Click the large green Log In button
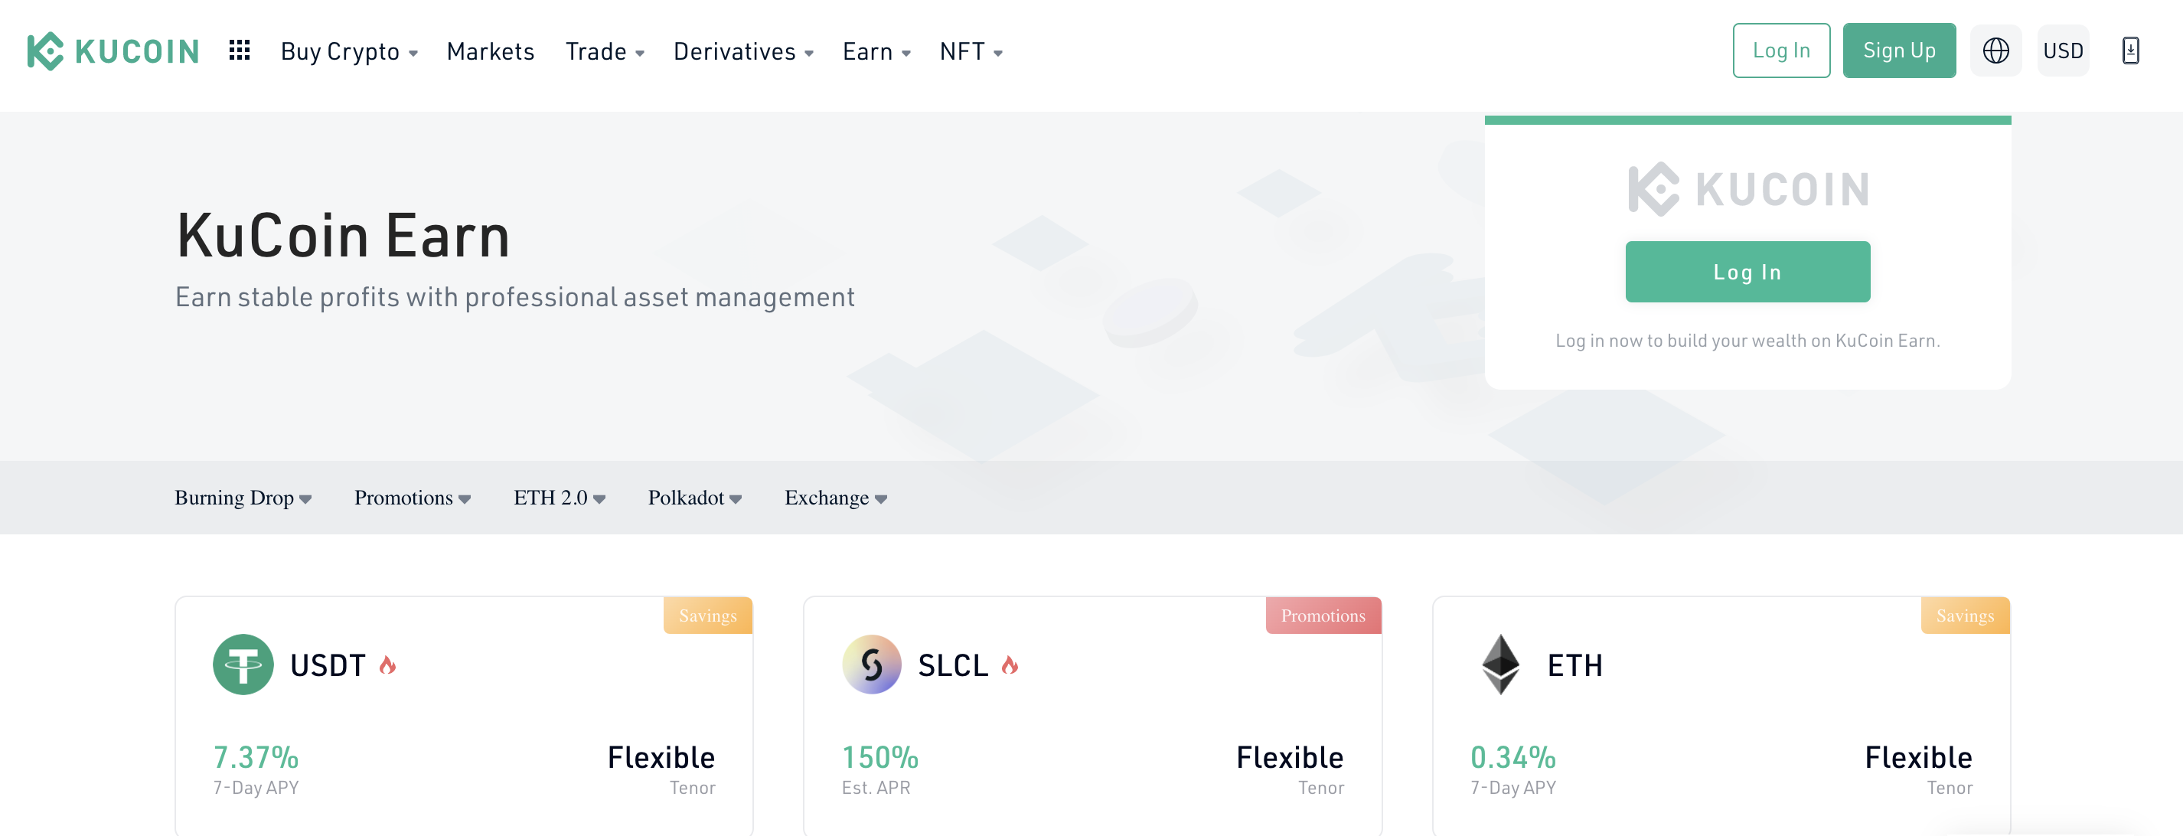Viewport: 2183px width, 836px height. 1747,273
